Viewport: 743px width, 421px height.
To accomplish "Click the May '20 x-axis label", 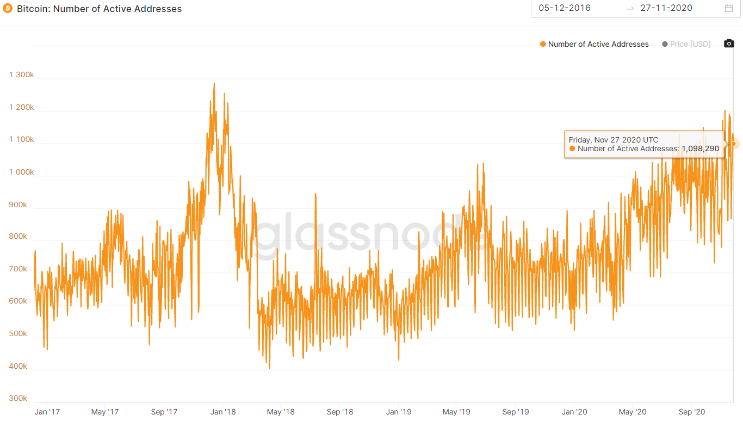I will tap(633, 412).
